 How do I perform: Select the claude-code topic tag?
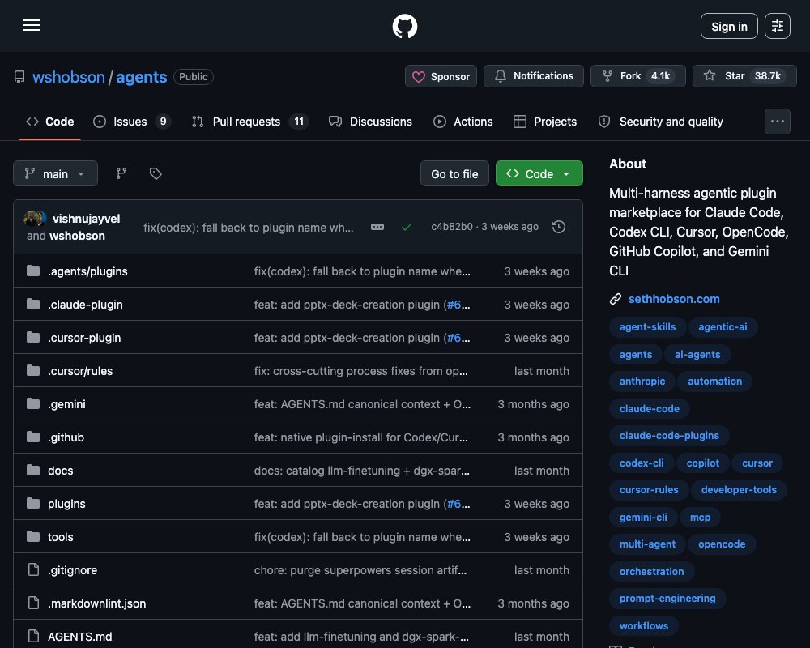tap(650, 409)
